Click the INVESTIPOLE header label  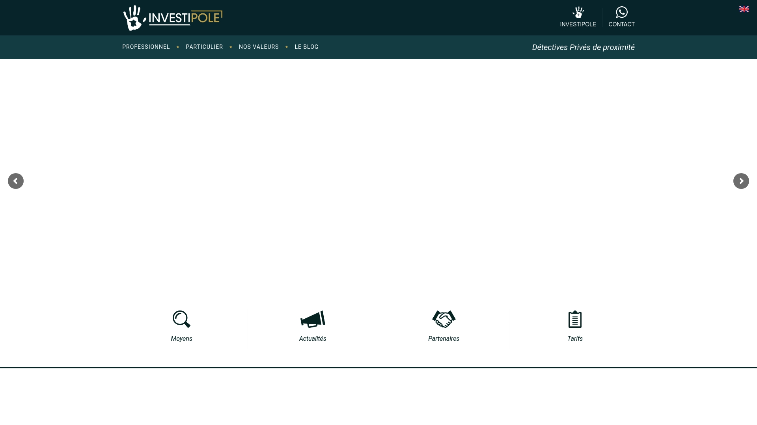tap(578, 24)
